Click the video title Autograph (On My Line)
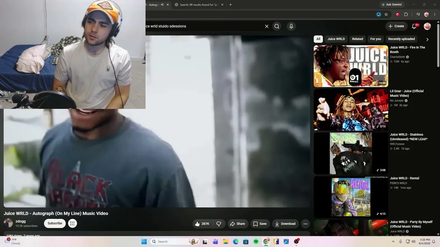The image size is (440, 247). [x=56, y=213]
